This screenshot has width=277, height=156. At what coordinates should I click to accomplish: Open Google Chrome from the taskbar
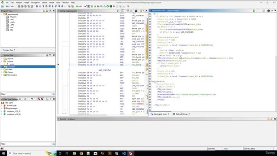pyautogui.click(x=81, y=153)
